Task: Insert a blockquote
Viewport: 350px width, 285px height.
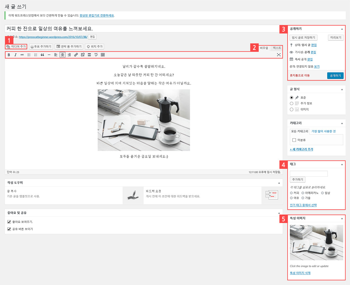Action: coord(42,55)
